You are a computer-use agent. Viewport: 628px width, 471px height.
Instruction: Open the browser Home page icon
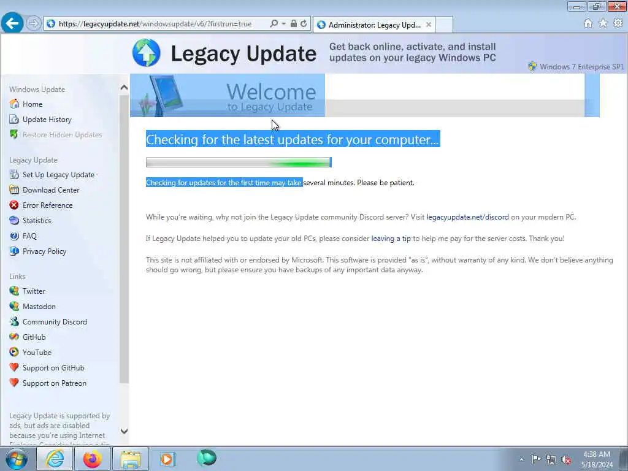click(x=588, y=24)
